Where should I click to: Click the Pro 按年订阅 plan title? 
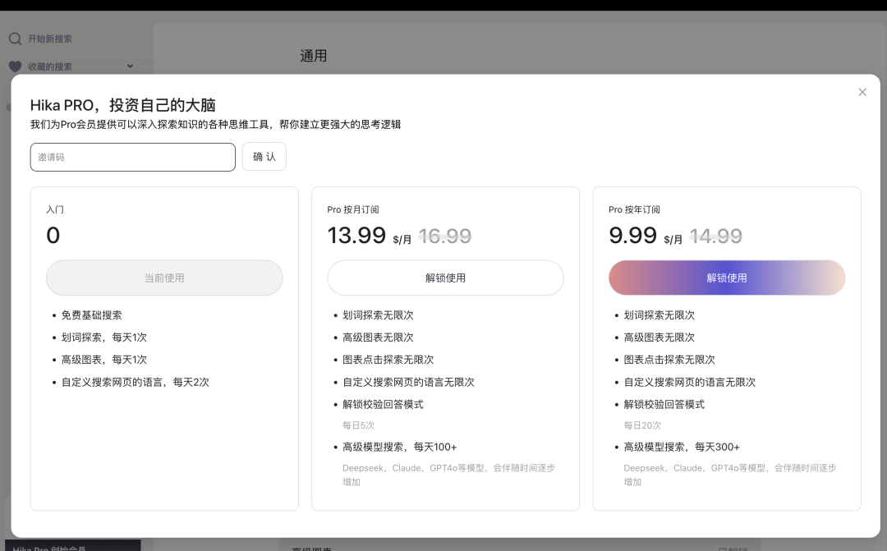(634, 209)
